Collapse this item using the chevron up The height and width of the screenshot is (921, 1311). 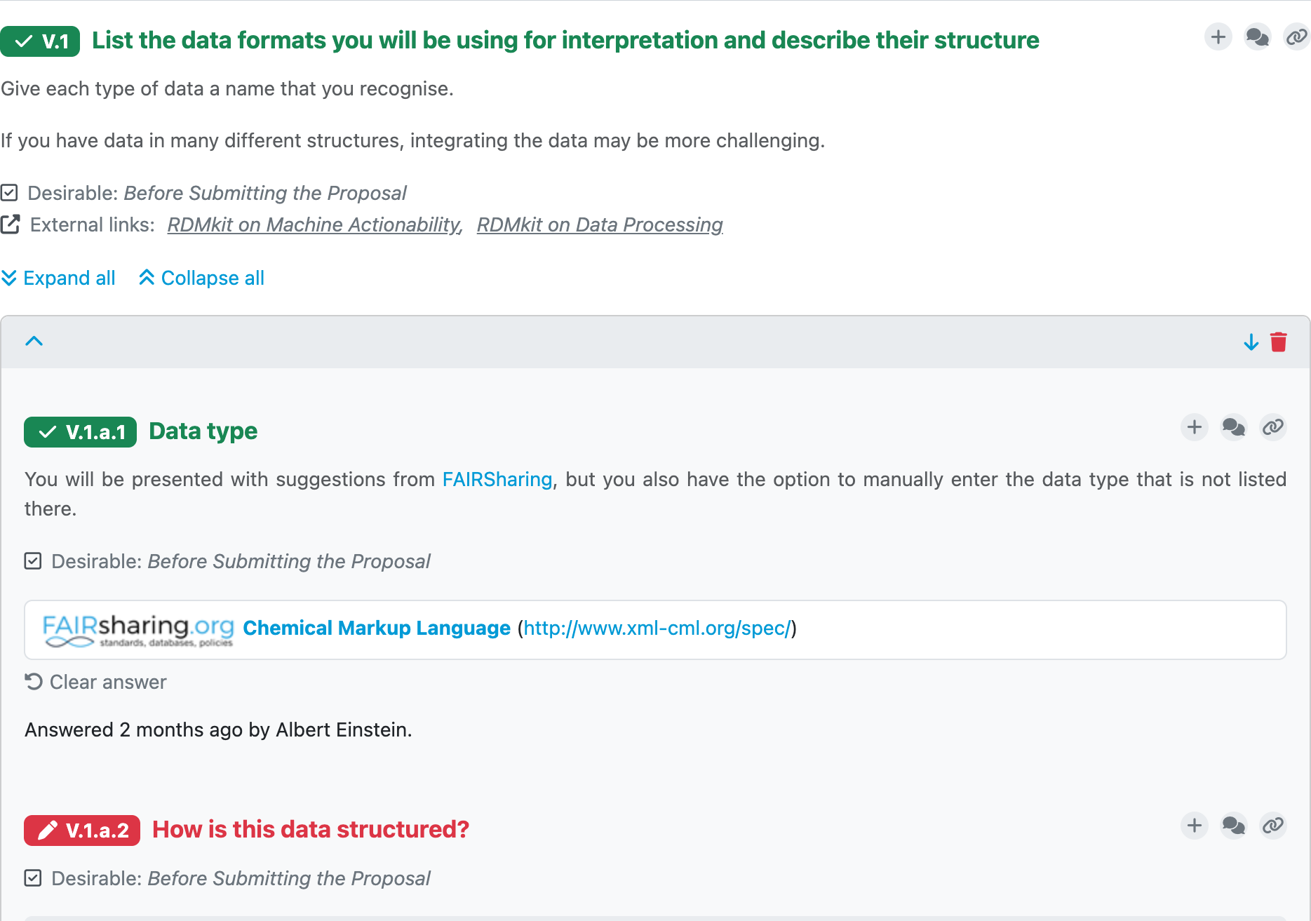34,341
